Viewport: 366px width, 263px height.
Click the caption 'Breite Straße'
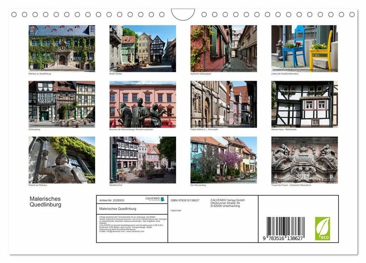point(116,74)
